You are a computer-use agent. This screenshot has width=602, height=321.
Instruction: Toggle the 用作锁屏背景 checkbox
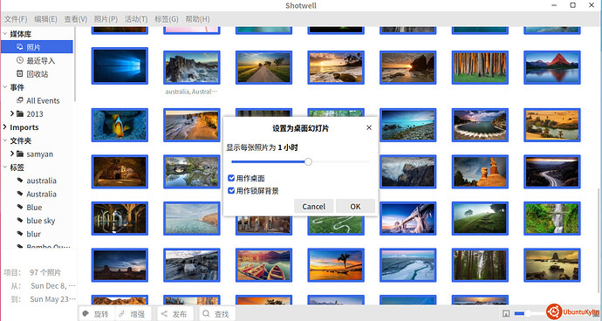[231, 190]
